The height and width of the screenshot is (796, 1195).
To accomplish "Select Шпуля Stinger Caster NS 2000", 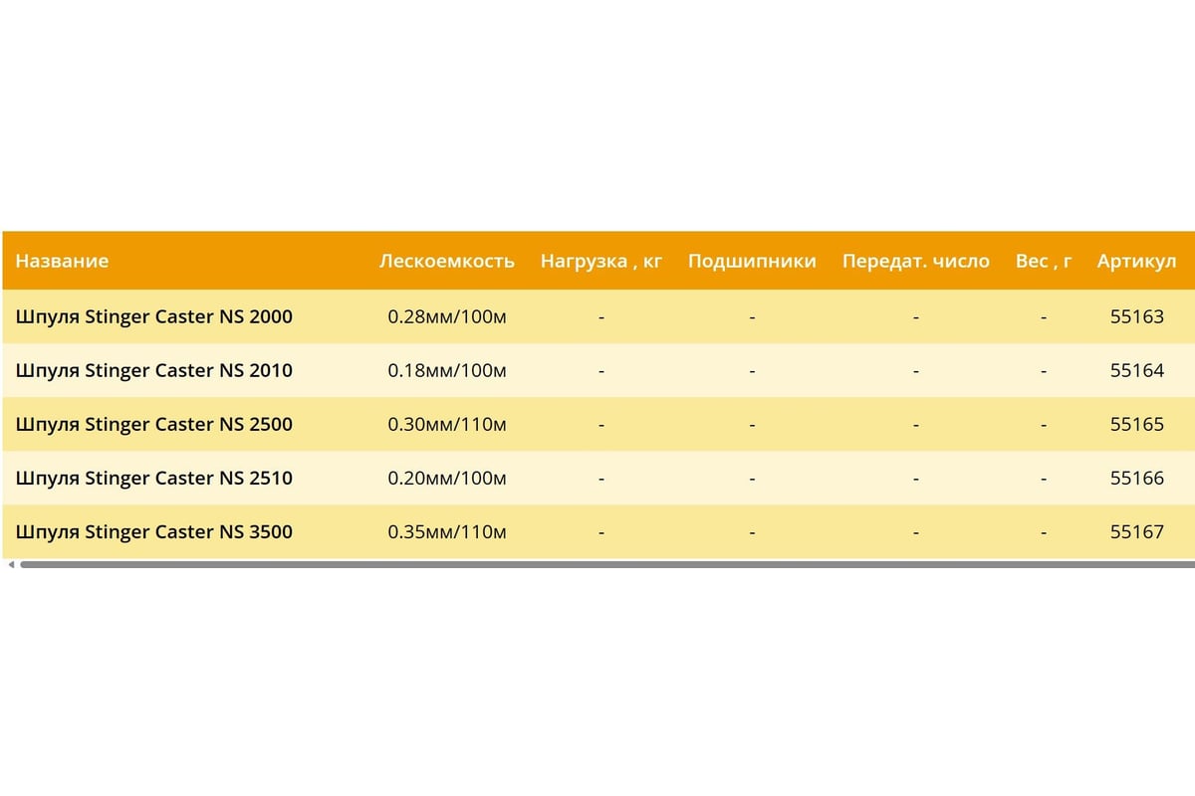I will tap(154, 317).
